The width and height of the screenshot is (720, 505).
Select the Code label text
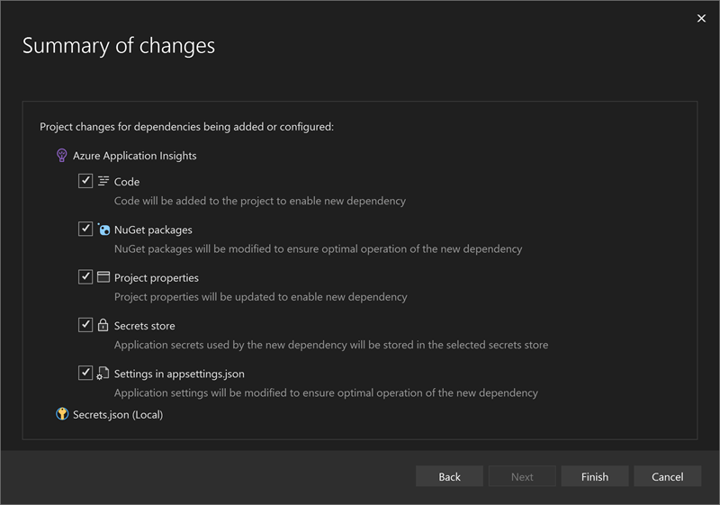[127, 182]
